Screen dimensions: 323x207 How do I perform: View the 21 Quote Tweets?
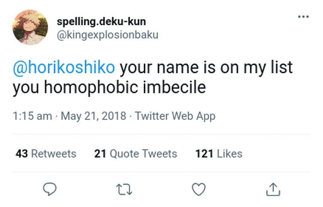point(135,153)
